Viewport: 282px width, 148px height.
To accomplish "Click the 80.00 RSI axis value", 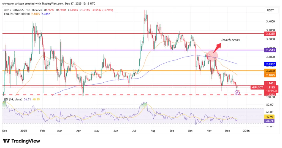I will (x=270, y=105).
